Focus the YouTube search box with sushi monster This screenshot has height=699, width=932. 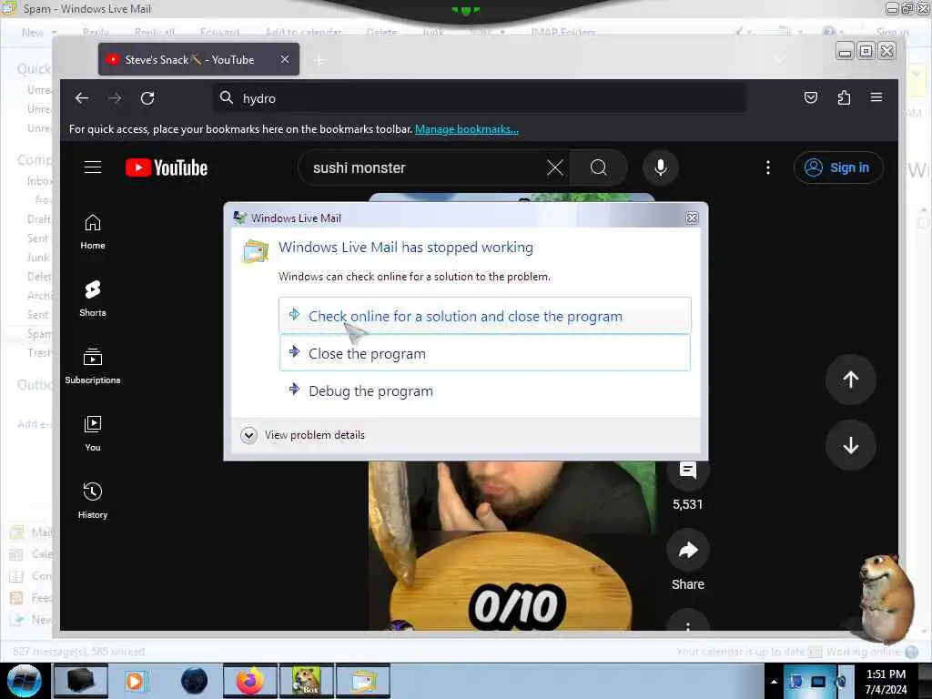click(425, 167)
